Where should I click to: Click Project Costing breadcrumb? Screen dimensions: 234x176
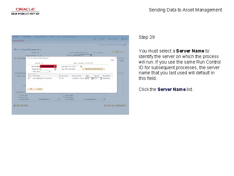tap(40, 37)
